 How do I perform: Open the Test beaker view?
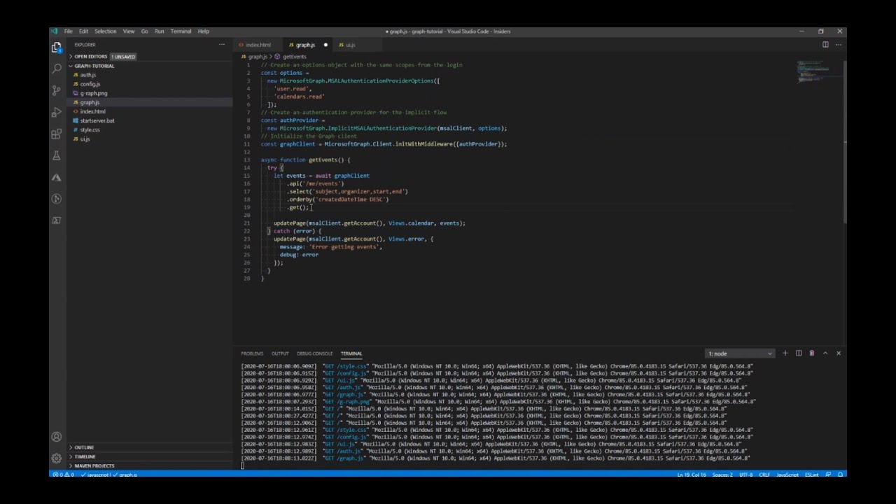(x=57, y=155)
